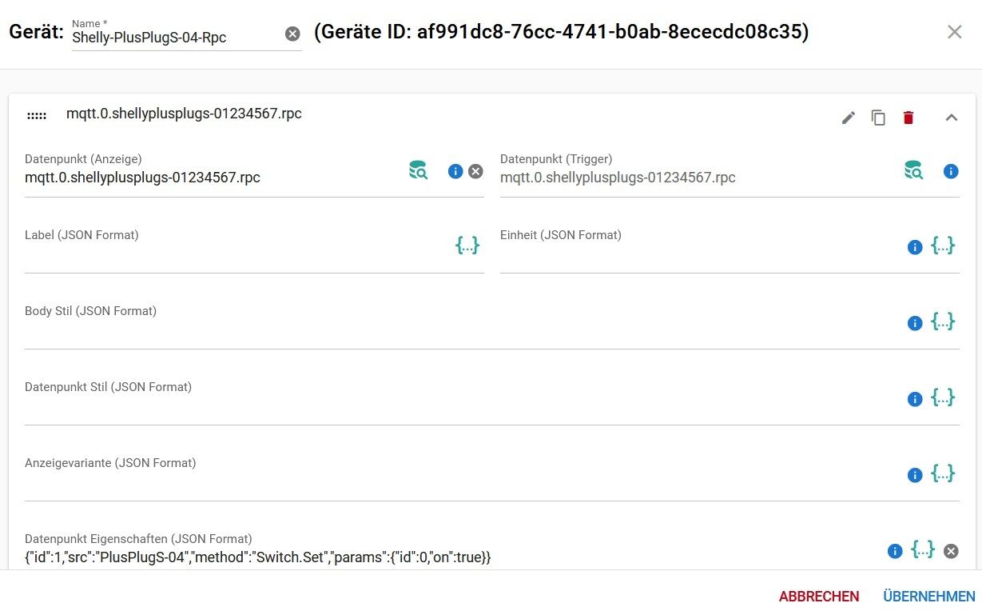Browse objects for Datenpunkt (Anzeige)
The image size is (982, 611).
click(x=418, y=170)
